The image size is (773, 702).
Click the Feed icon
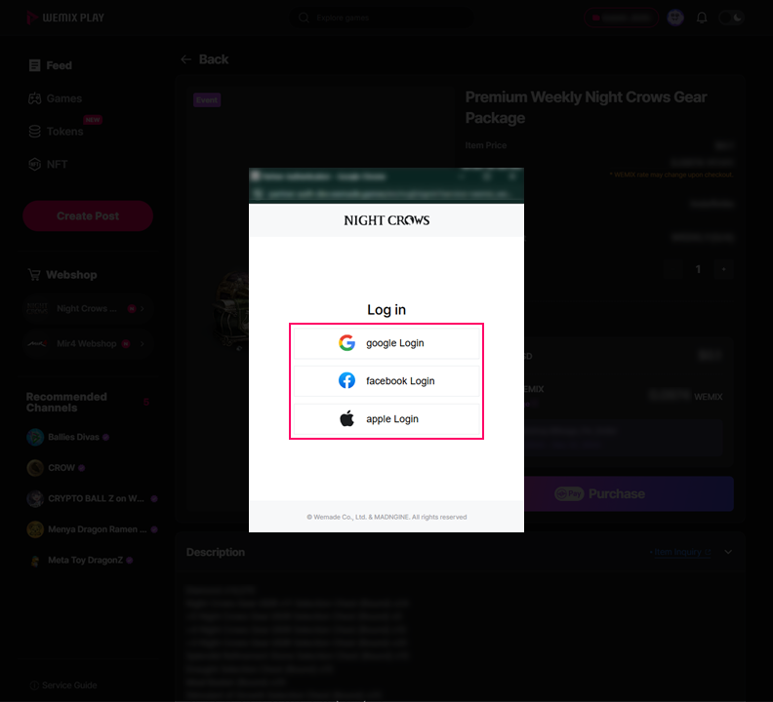[34, 65]
